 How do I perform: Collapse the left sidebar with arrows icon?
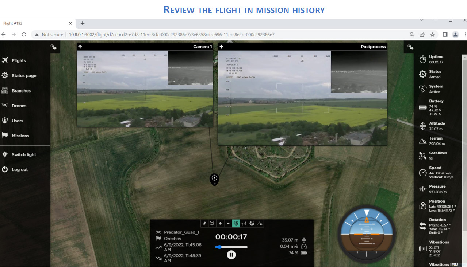click(x=54, y=47)
